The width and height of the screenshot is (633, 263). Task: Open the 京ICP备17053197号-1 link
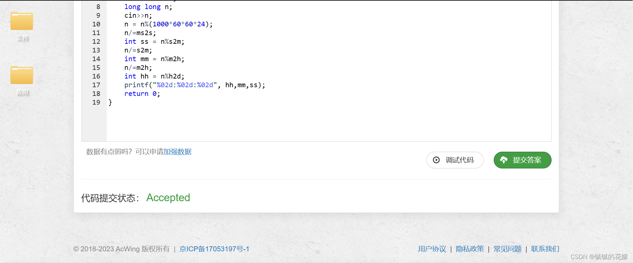click(x=214, y=249)
